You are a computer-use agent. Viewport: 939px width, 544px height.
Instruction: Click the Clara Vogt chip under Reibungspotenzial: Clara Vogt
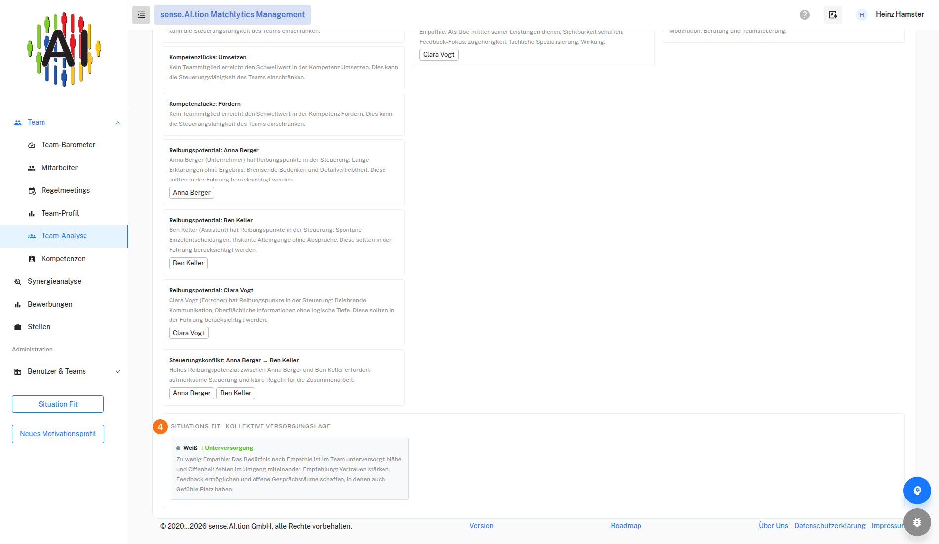[189, 333]
